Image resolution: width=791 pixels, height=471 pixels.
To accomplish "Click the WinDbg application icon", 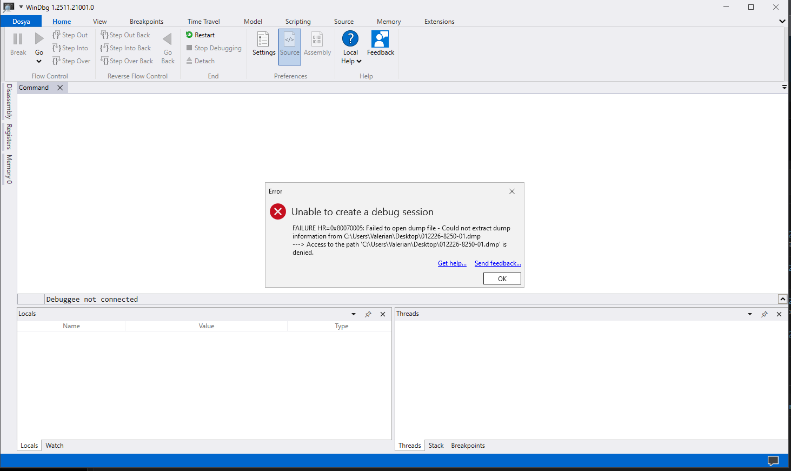I will coord(9,8).
